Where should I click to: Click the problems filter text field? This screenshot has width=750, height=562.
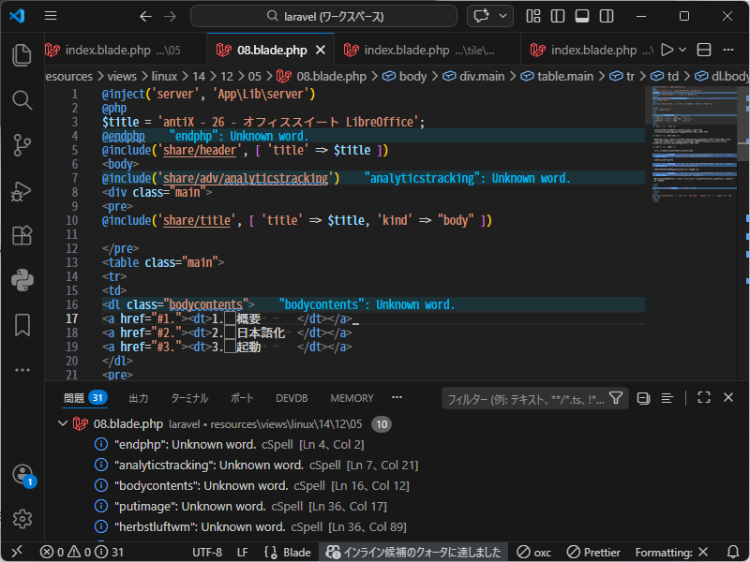pos(525,398)
